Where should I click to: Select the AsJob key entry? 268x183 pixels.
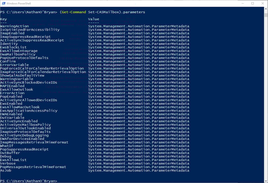(5, 170)
